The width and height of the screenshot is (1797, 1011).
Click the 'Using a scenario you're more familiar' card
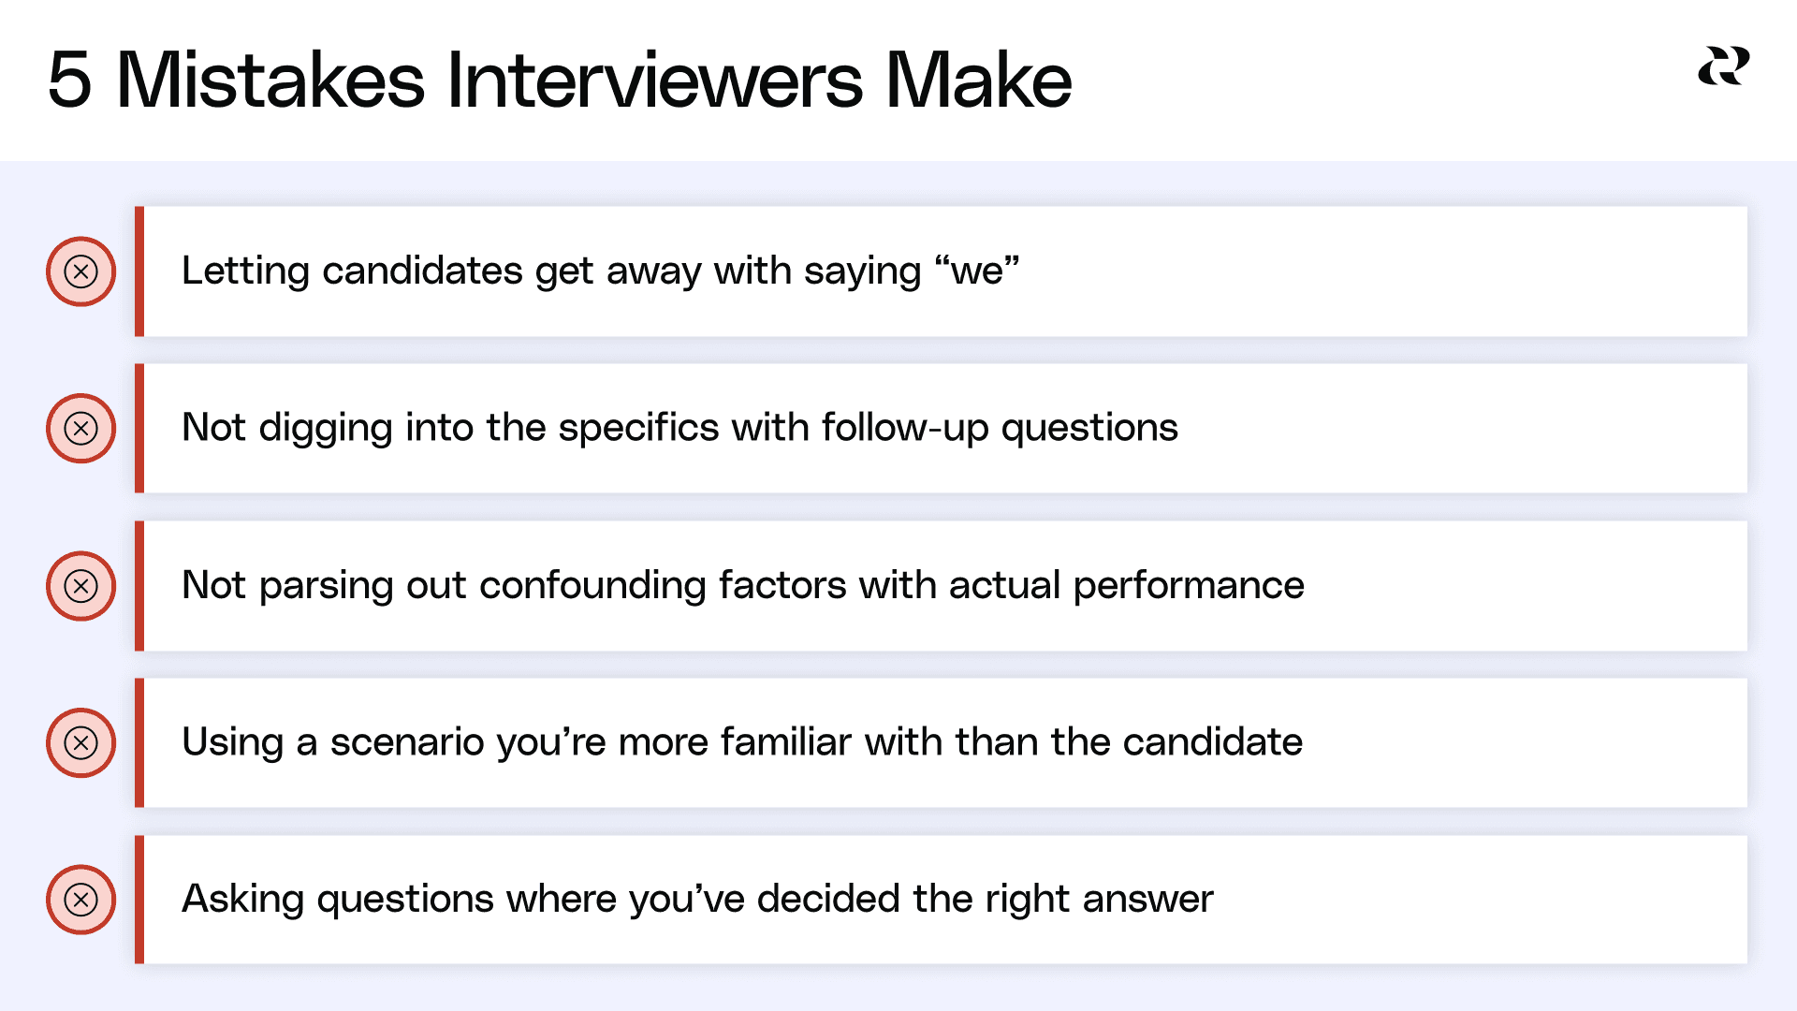941,743
